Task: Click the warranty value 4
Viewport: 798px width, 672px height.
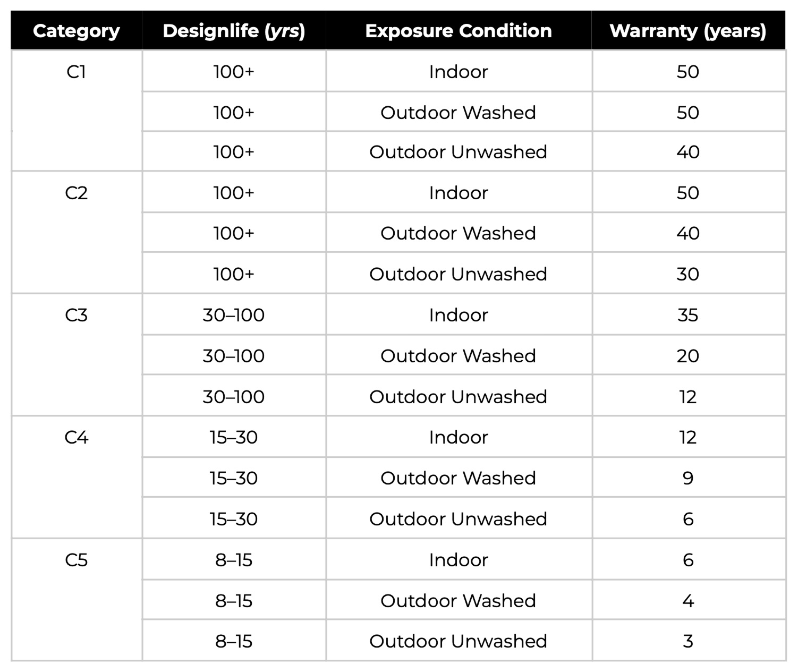Action: tap(688, 601)
